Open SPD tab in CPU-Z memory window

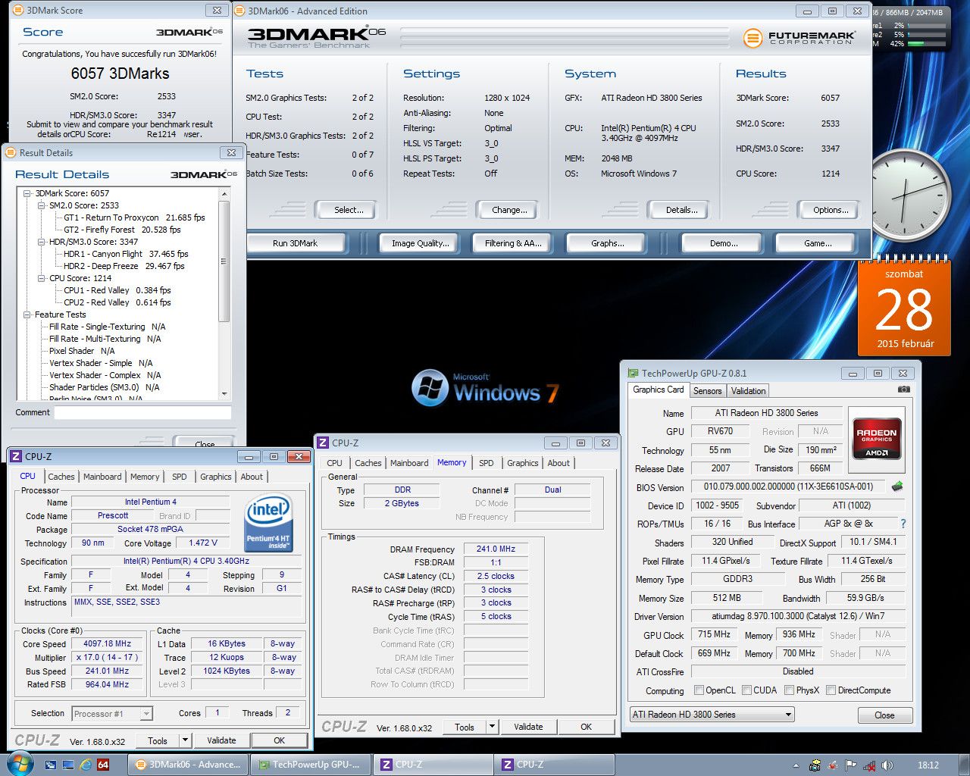coord(487,463)
